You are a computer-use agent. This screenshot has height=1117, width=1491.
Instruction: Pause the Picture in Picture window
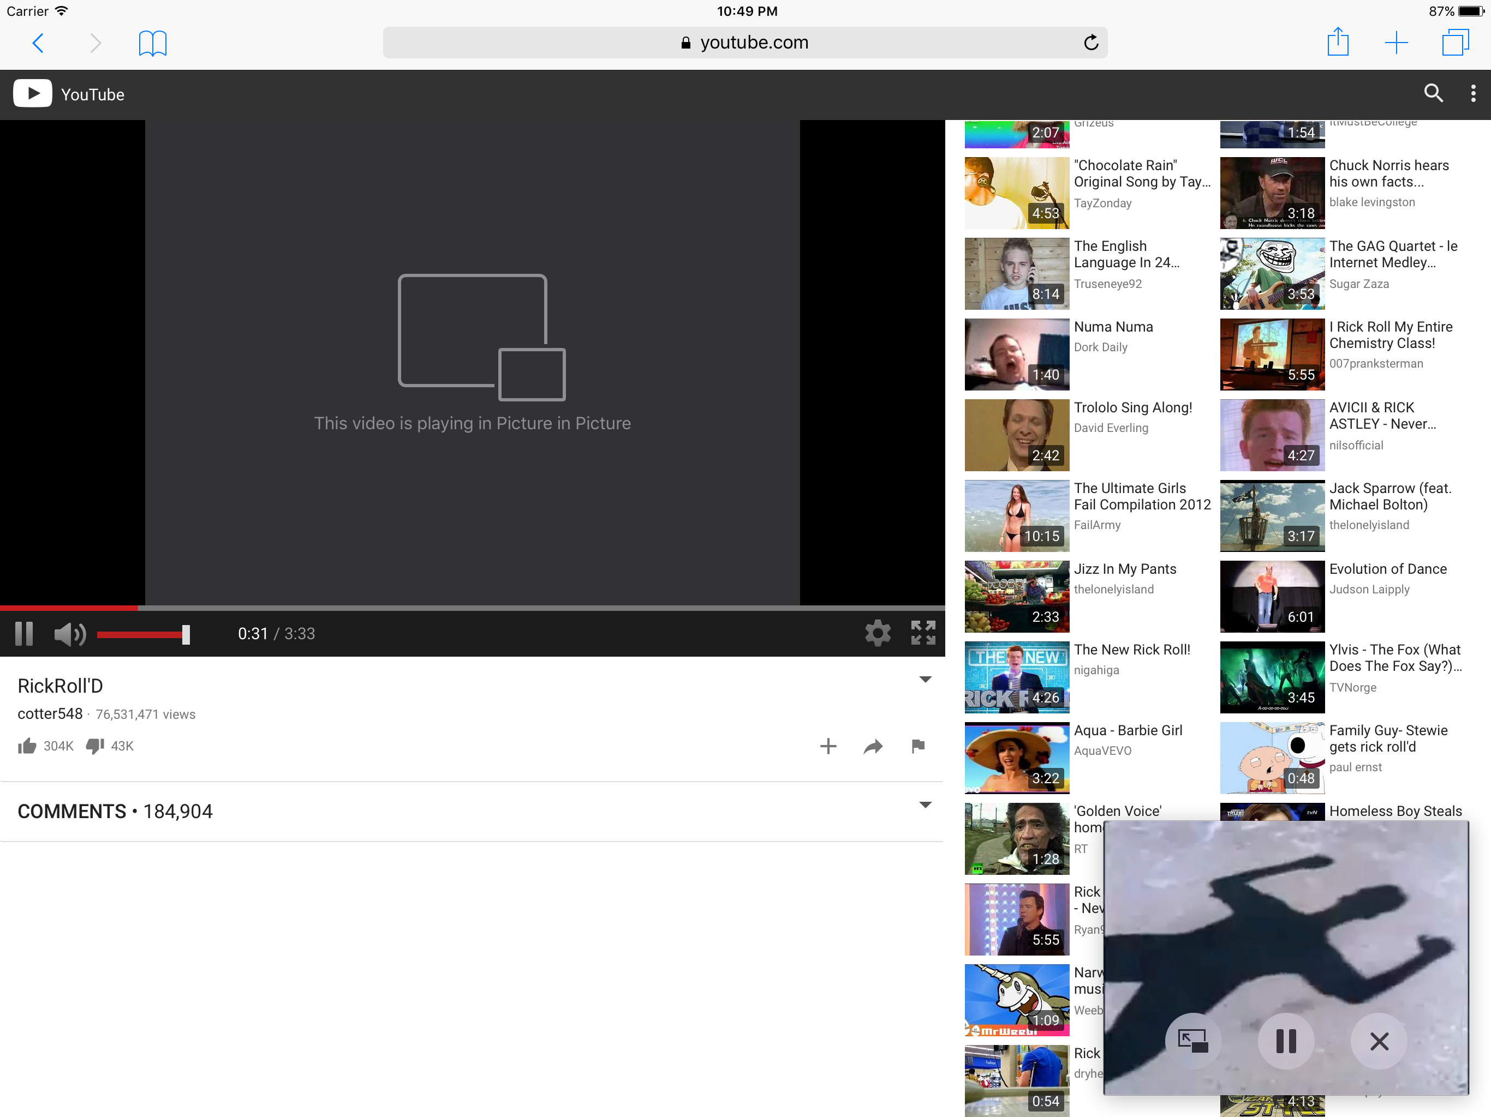click(1285, 1041)
